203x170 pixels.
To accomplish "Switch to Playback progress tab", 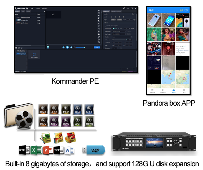I will (116, 11).
